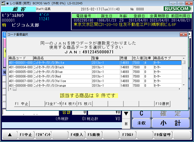Screen dimensions: 194x142
Task: Click the 小計 subtotal button
Action: (171, 123)
